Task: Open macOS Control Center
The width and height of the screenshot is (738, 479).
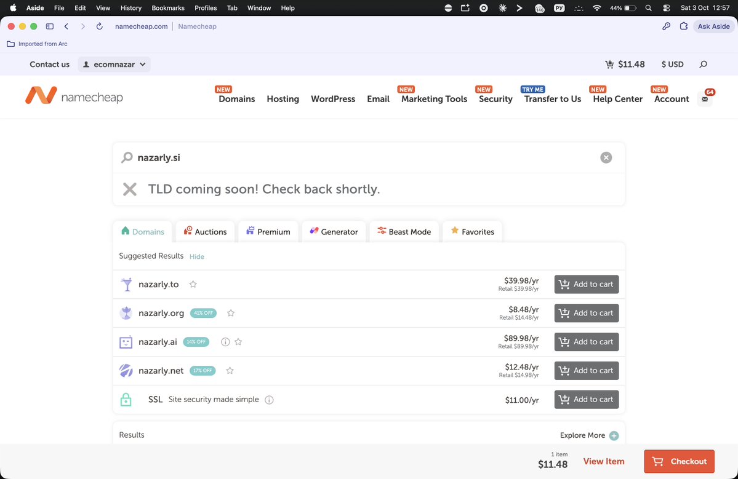Action: click(x=666, y=8)
